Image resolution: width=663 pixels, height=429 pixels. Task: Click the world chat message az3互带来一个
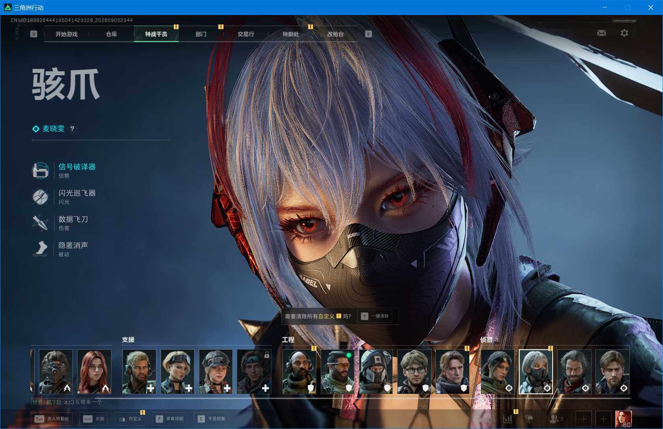(83, 402)
